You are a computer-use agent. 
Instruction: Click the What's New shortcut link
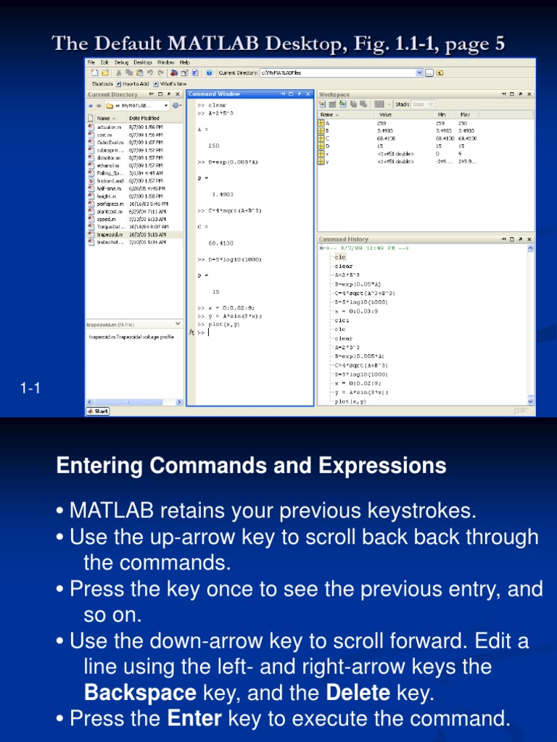click(x=170, y=84)
